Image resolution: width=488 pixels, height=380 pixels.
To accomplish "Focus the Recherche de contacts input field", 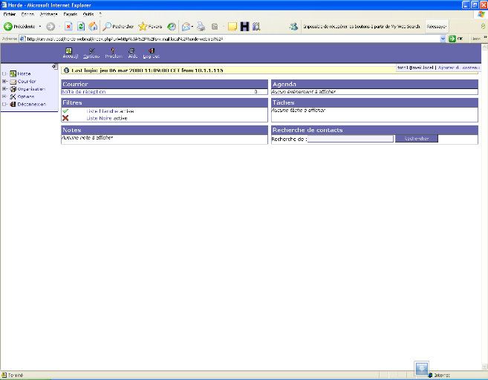I will pos(351,139).
